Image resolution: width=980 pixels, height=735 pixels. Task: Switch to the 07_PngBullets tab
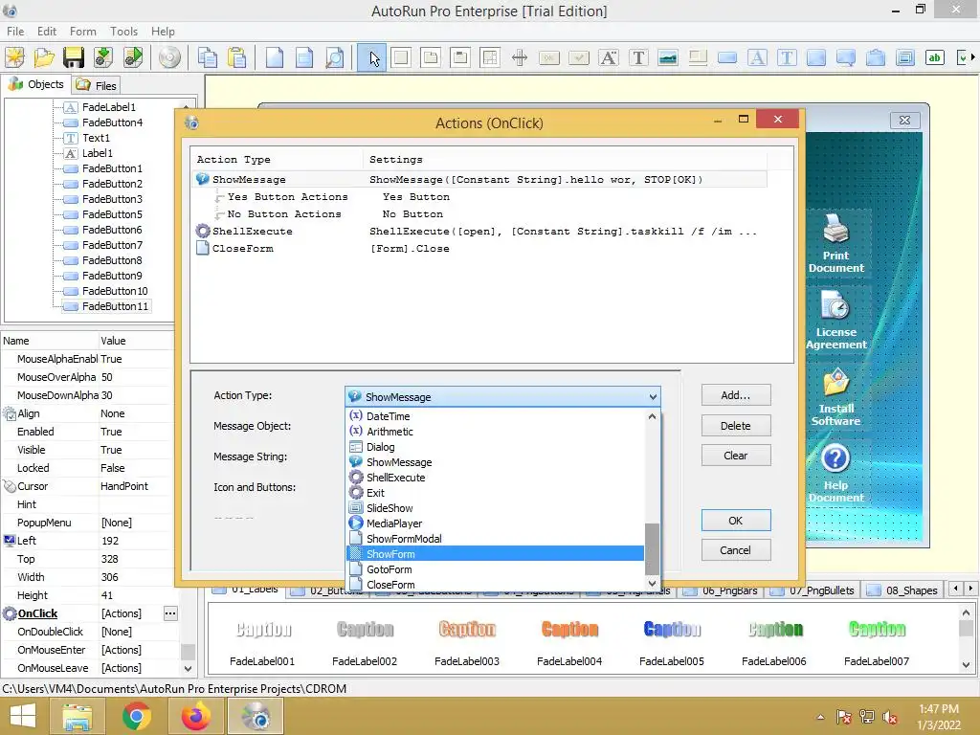pos(813,590)
